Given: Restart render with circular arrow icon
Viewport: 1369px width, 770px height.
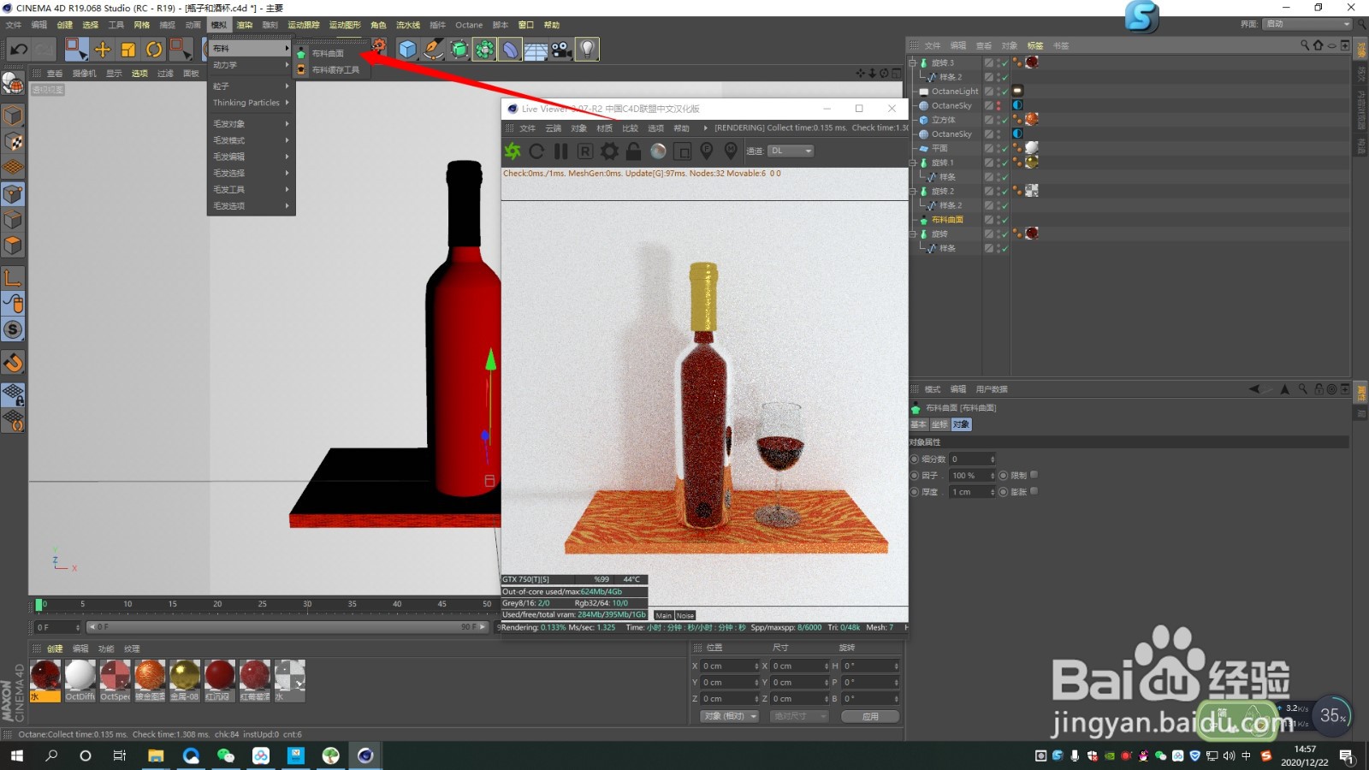Looking at the screenshot, I should click(536, 151).
